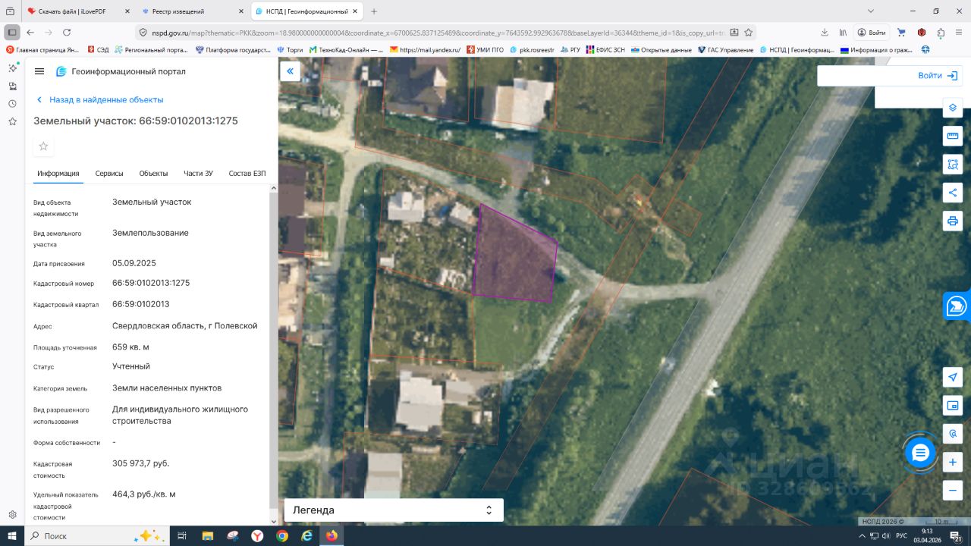Image resolution: width=971 pixels, height=546 pixels.
Task: Open pkk.rosreestr bookmark
Action: click(x=533, y=50)
